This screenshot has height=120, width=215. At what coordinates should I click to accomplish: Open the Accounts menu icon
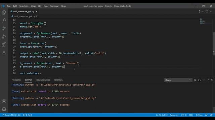point(4,101)
